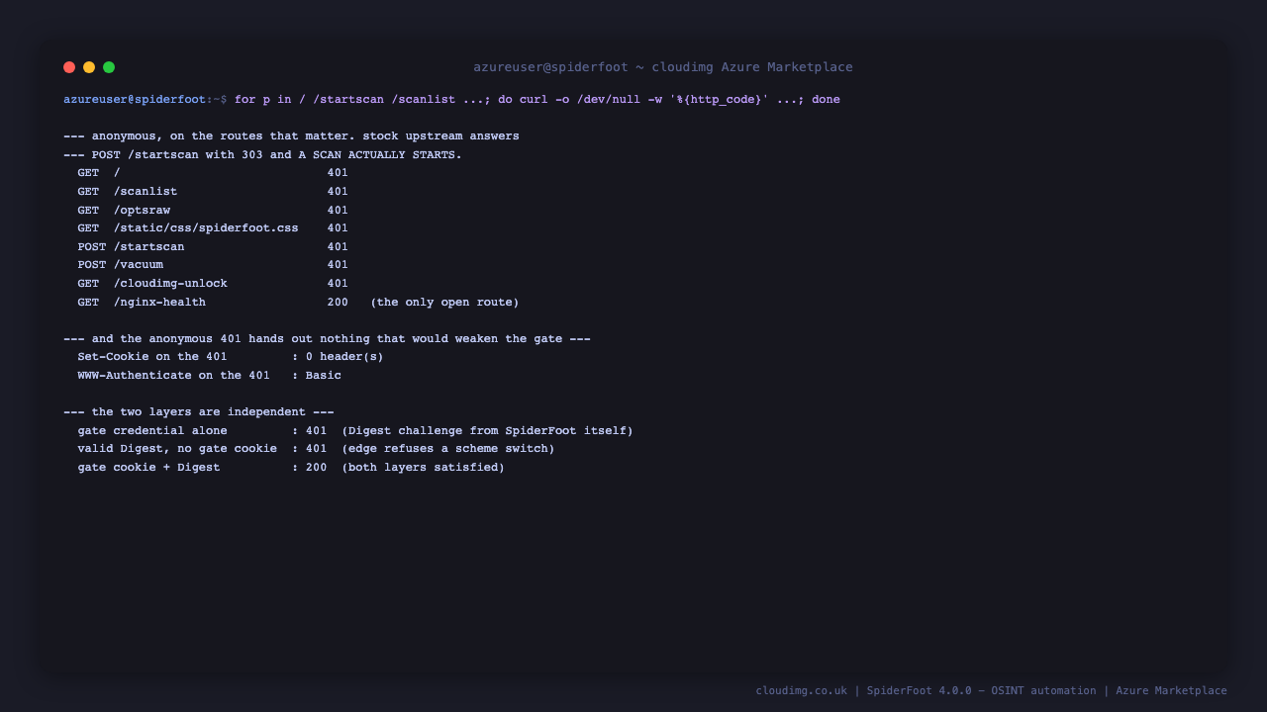
Task: Click the green maximize window dot
Action: (x=109, y=67)
